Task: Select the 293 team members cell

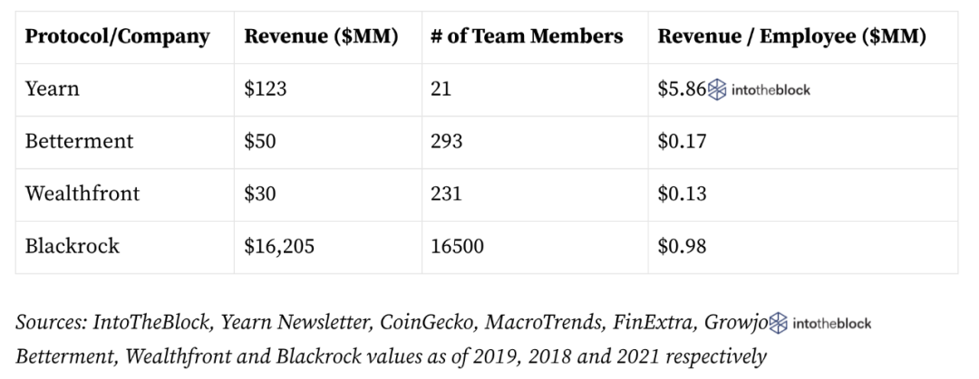Action: 449,141
